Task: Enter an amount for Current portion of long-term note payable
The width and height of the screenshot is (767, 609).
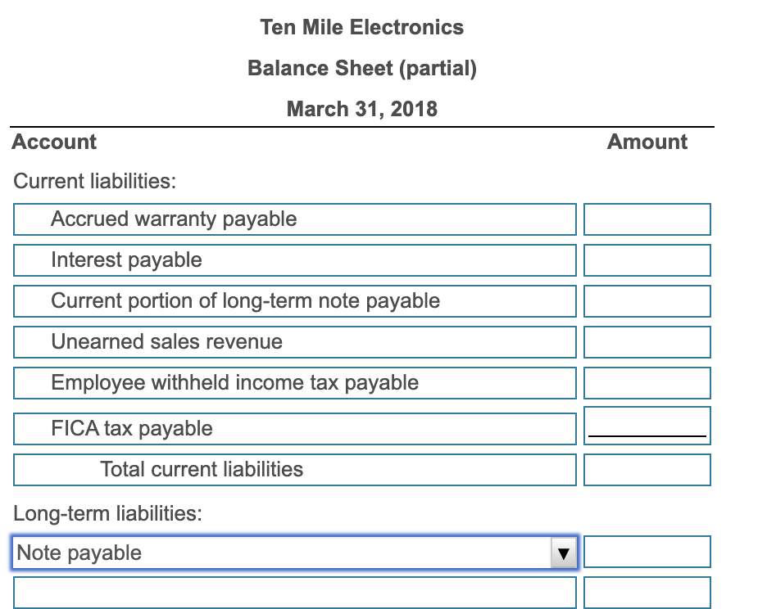Action: (647, 300)
